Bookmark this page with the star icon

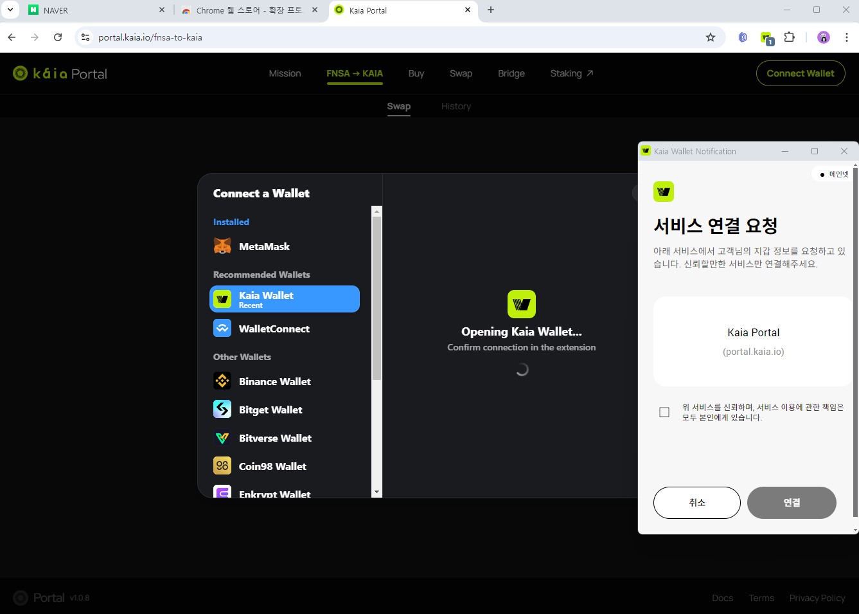[x=711, y=37]
